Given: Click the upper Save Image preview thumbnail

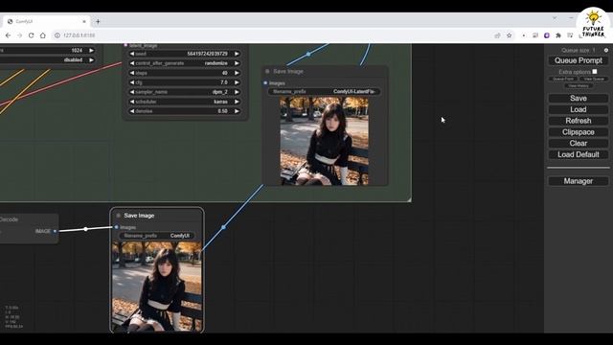Looking at the screenshot, I should (x=324, y=141).
